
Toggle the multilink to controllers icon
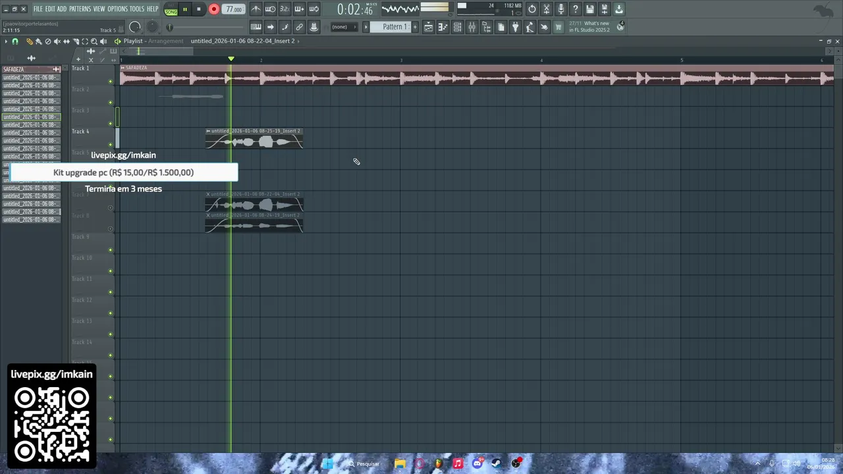click(299, 27)
